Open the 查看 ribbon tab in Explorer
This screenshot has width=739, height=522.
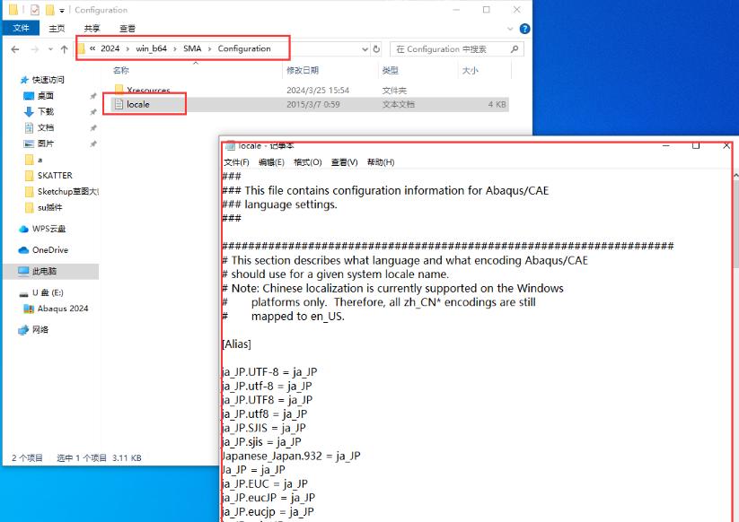tap(128, 28)
